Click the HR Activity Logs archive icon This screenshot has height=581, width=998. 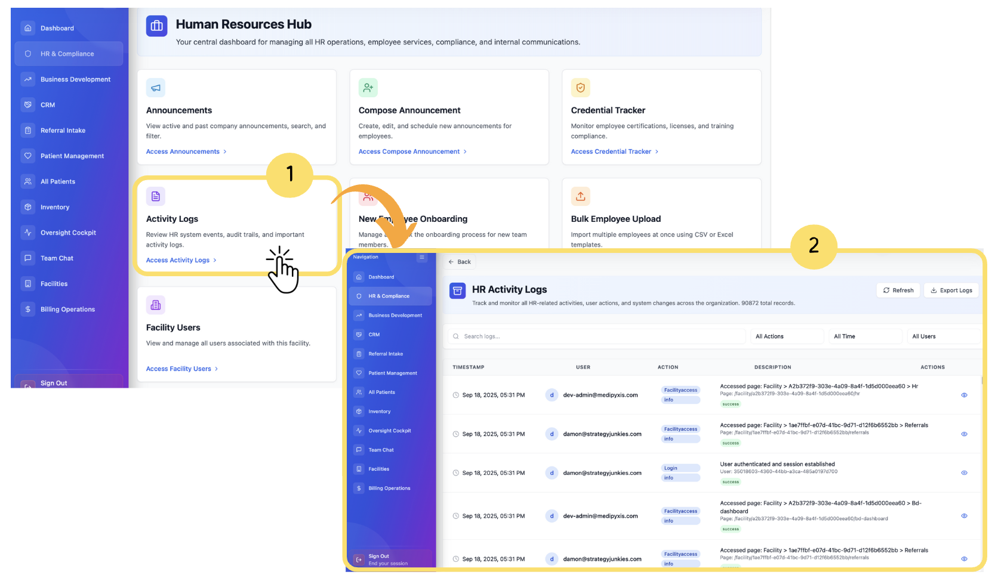point(457,290)
